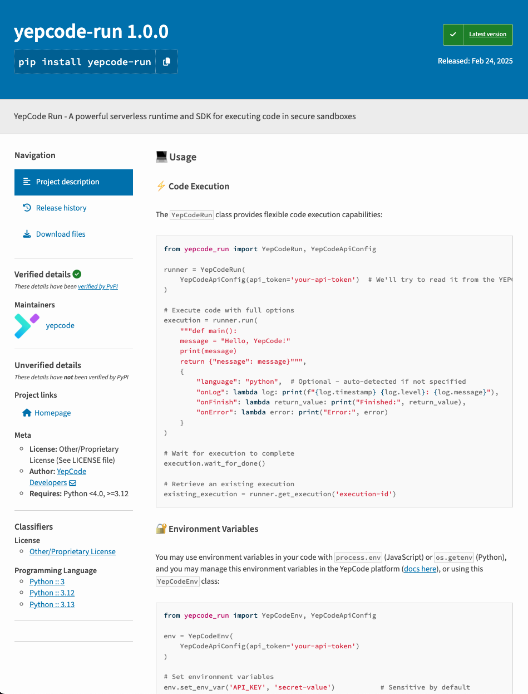Click the inline 'process.env' code label
The width and height of the screenshot is (528, 694).
358,558
